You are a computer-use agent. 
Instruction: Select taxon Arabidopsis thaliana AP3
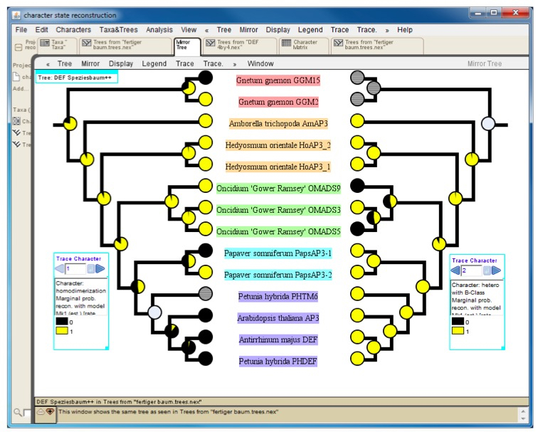coord(278,318)
